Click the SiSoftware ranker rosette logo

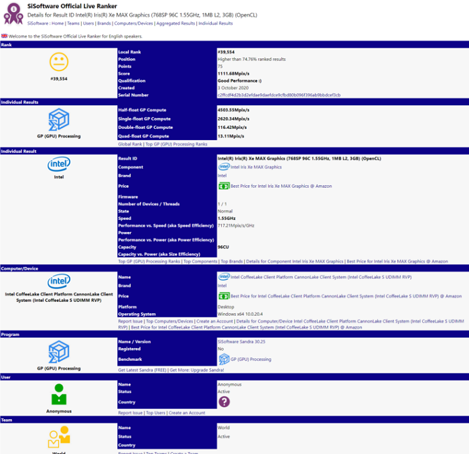(x=13, y=14)
